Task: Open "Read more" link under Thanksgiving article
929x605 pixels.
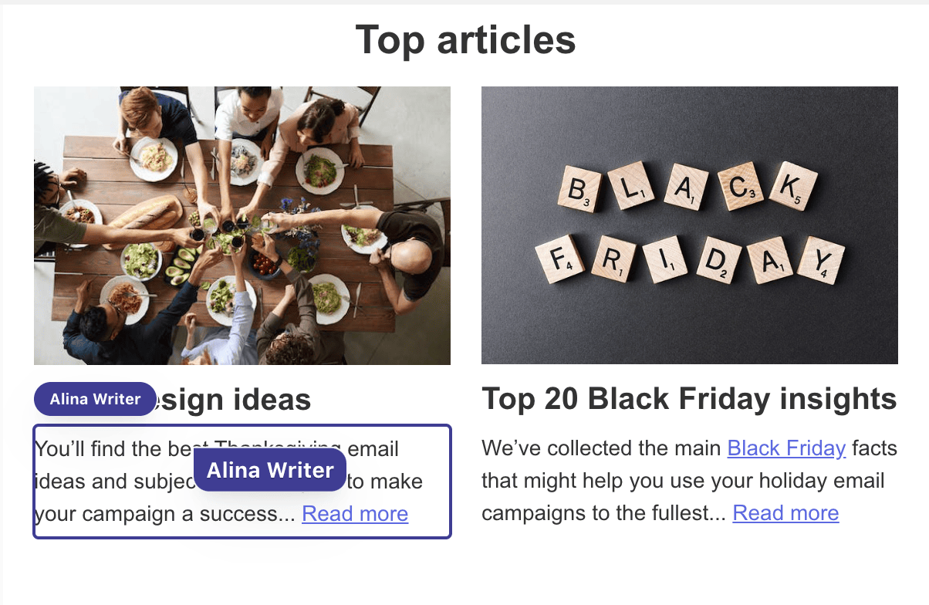Action: (x=355, y=514)
